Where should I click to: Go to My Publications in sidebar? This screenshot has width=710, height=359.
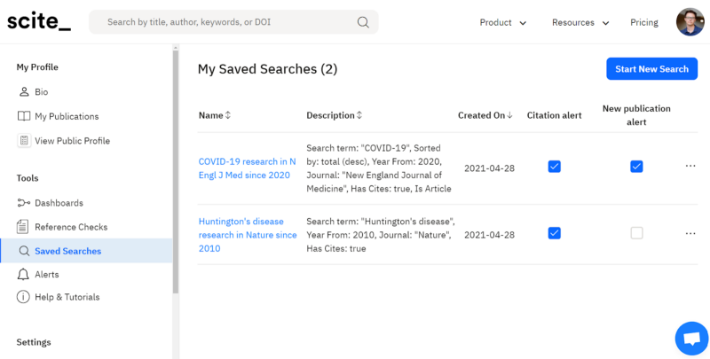(66, 116)
